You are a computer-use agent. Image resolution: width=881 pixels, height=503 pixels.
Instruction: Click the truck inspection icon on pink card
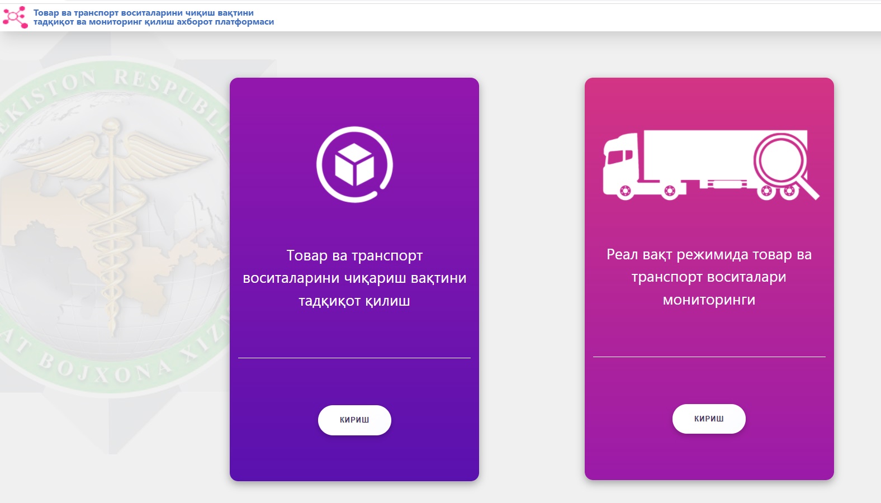click(x=711, y=165)
